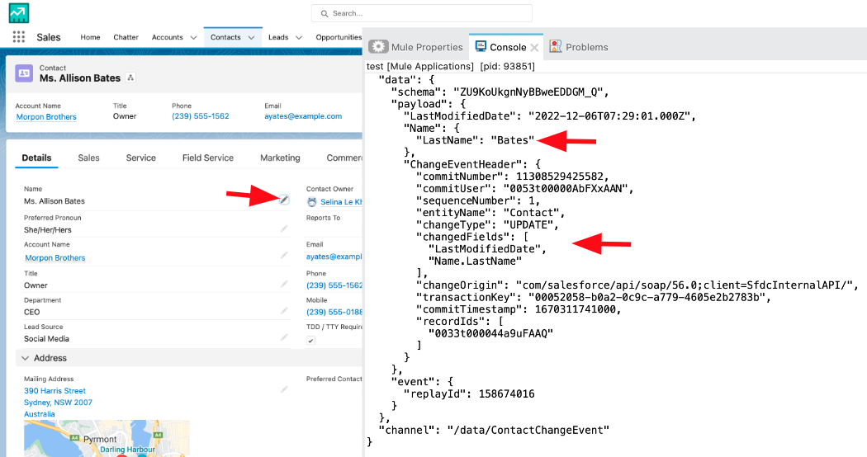Switch to the Details tab
This screenshot has width=867, height=457.
pos(36,158)
